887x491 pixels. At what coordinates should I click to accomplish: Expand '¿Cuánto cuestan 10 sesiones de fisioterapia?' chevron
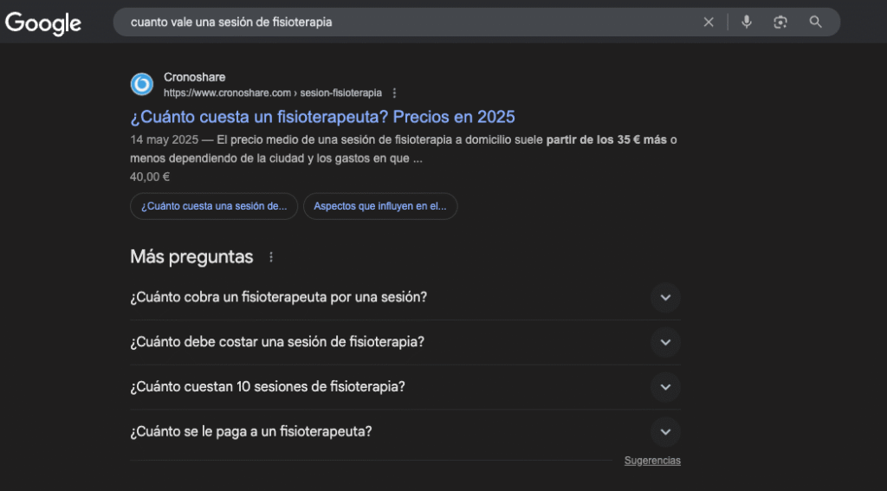[665, 387]
